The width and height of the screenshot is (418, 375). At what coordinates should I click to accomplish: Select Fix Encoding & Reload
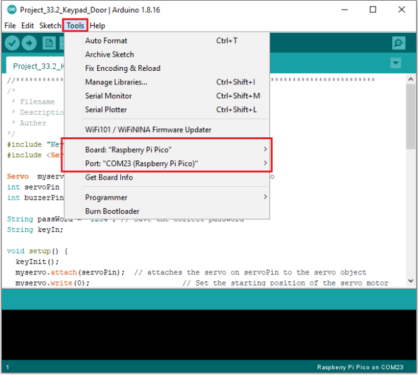167,68
